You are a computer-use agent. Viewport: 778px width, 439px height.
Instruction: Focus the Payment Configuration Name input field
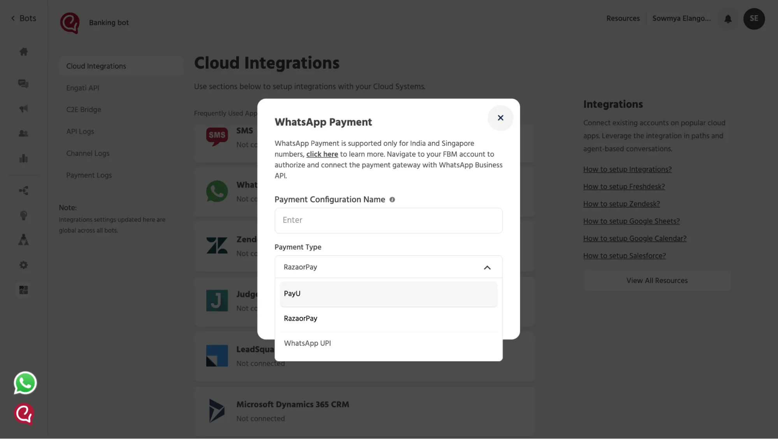tap(388, 220)
